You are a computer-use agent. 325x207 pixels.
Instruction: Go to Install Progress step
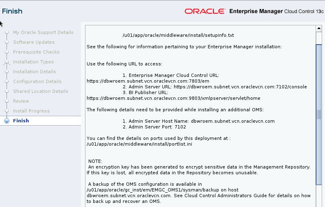pyautogui.click(x=31, y=111)
